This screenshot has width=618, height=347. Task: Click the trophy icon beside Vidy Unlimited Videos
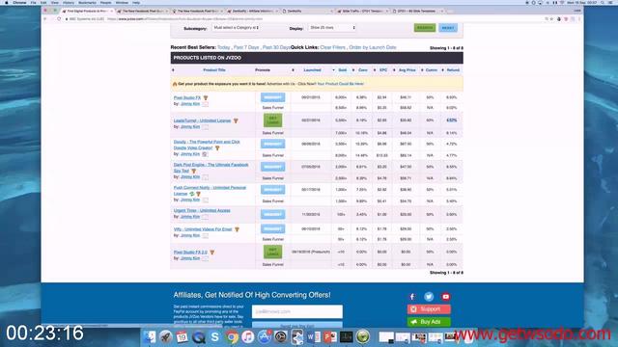pyautogui.click(x=237, y=229)
